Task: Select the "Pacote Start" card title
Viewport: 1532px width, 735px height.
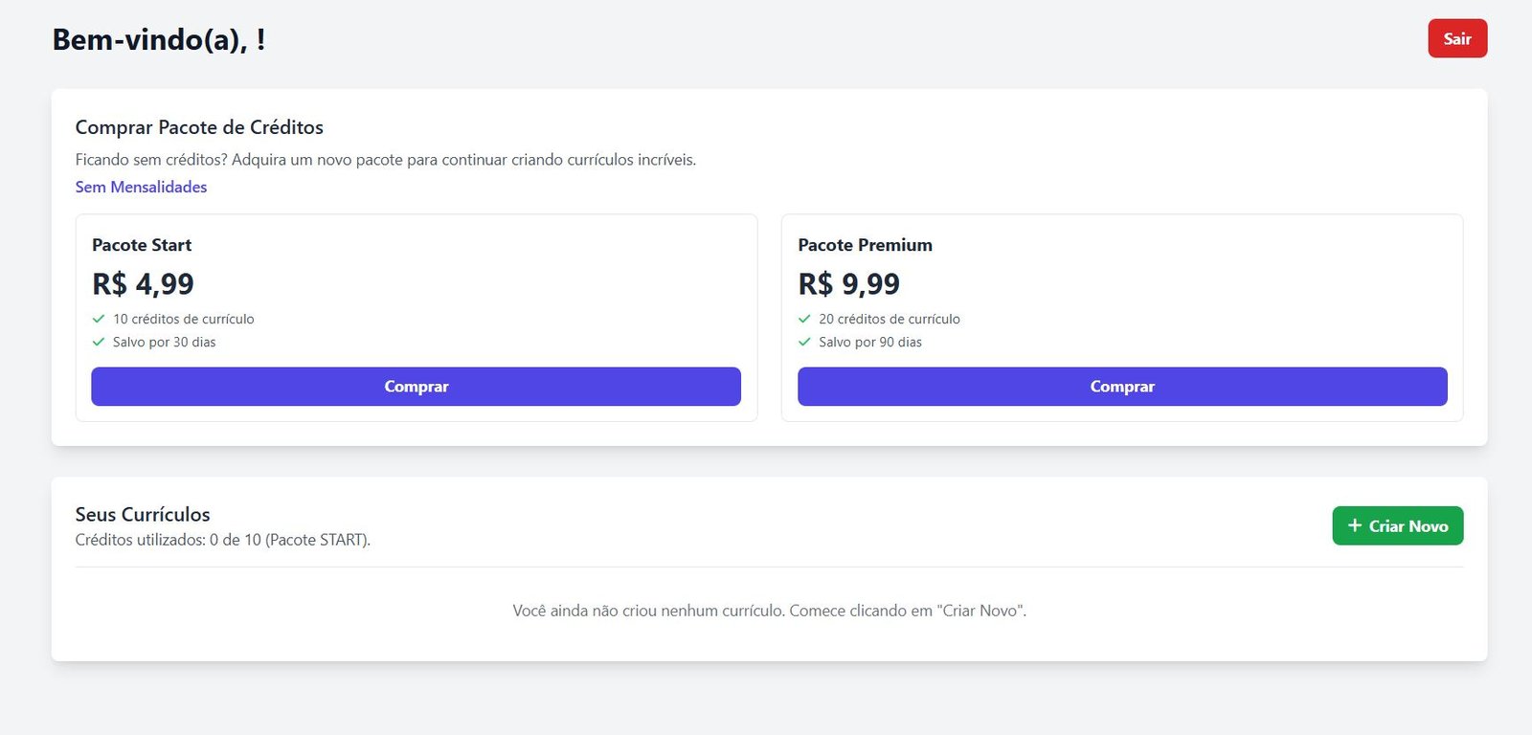Action: click(142, 245)
